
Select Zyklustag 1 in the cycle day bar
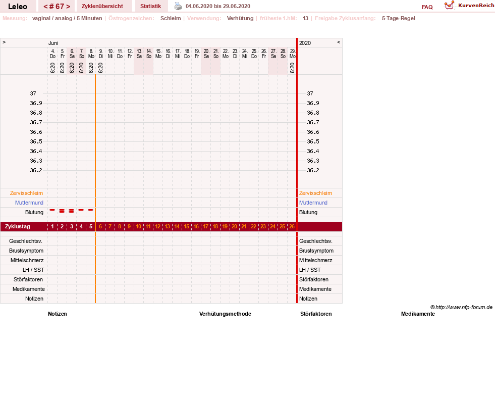(52, 226)
